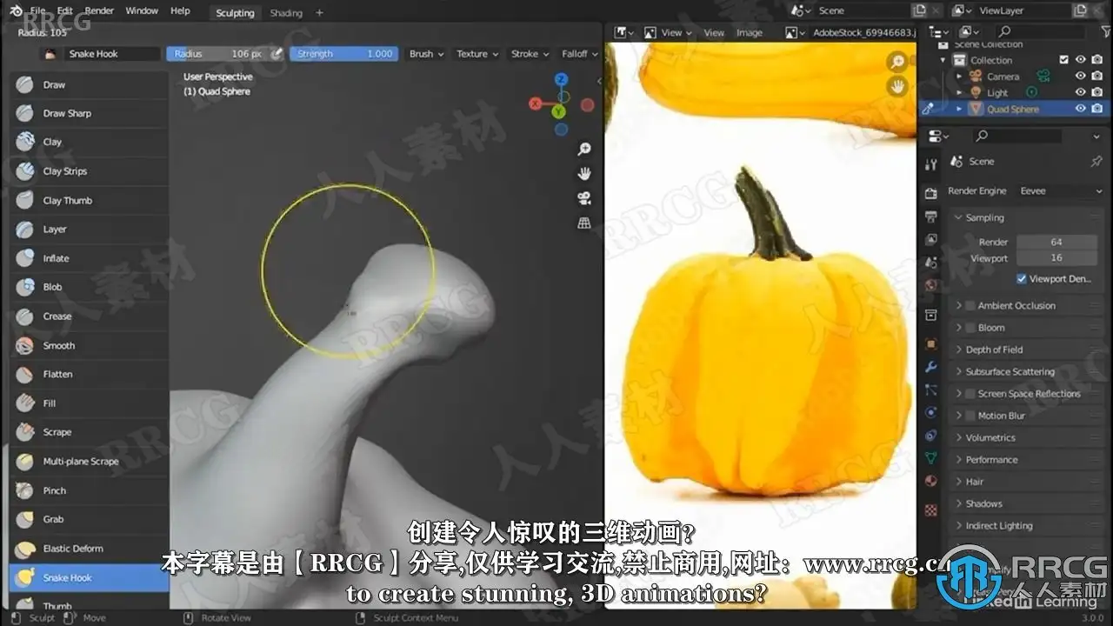Adjust the brush Strength slider
The width and height of the screenshot is (1113, 626).
[344, 54]
